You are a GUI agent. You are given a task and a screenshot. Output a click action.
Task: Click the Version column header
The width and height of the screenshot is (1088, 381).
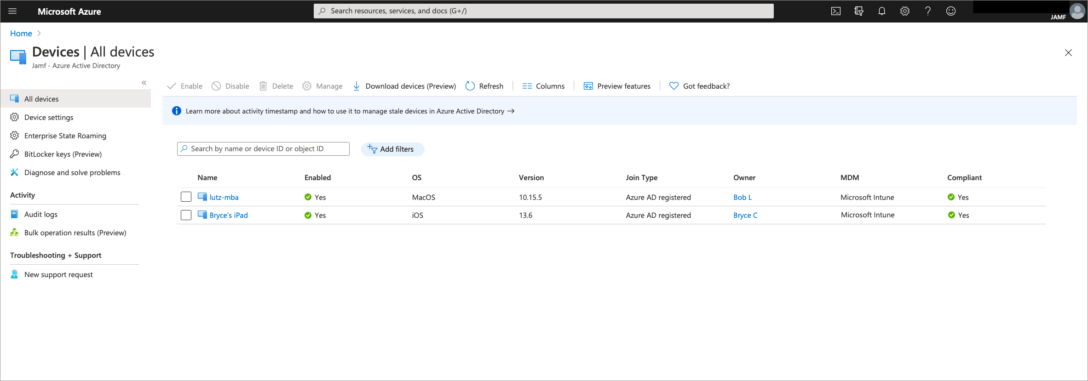point(531,177)
